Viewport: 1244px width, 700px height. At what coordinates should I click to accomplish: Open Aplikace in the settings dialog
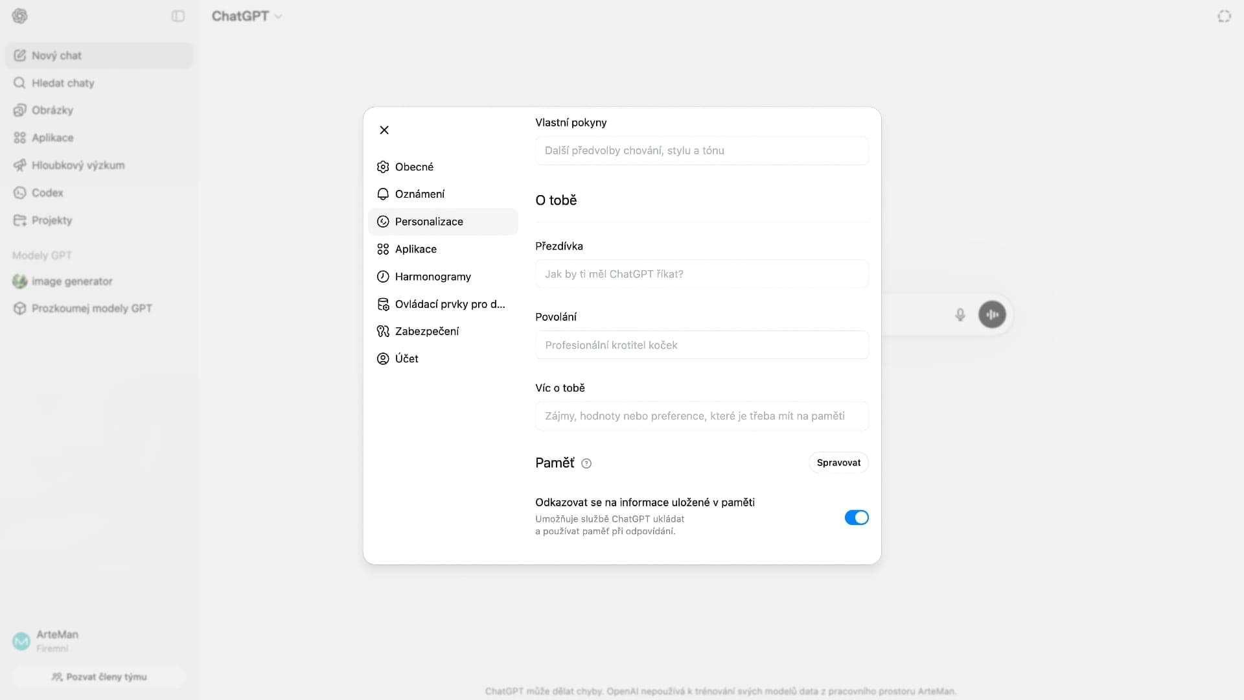point(415,249)
